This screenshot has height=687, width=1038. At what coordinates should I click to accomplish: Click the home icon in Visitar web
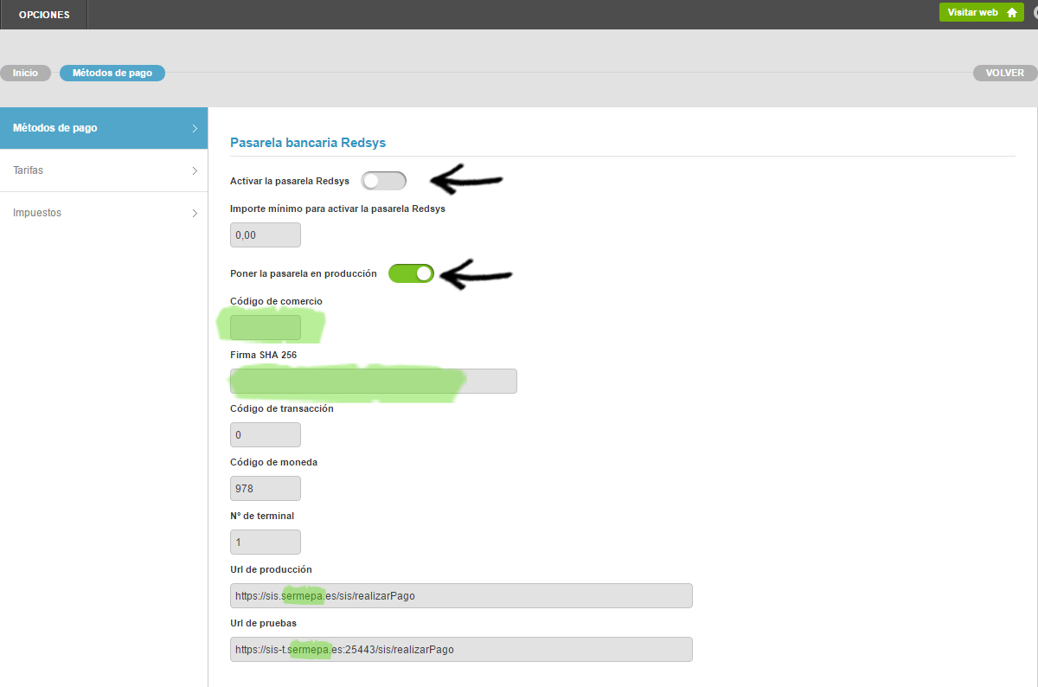click(1011, 12)
